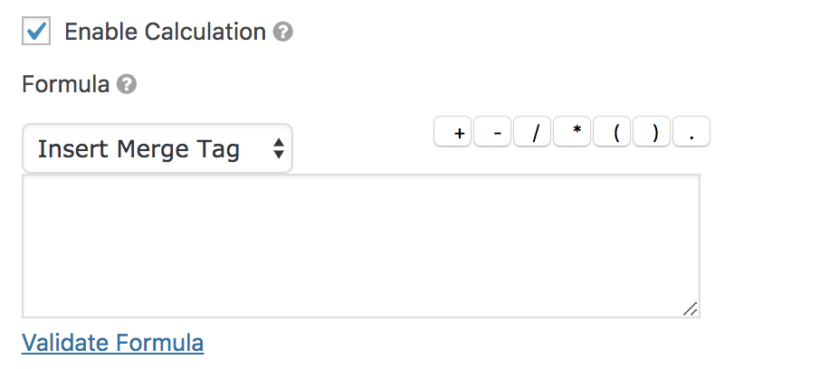This screenshot has height=369, width=829.
Task: Click the Validate Formula link
Action: [x=112, y=343]
